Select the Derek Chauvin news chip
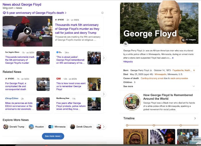Screen dimensions: 201x146 (x=82, y=127)
